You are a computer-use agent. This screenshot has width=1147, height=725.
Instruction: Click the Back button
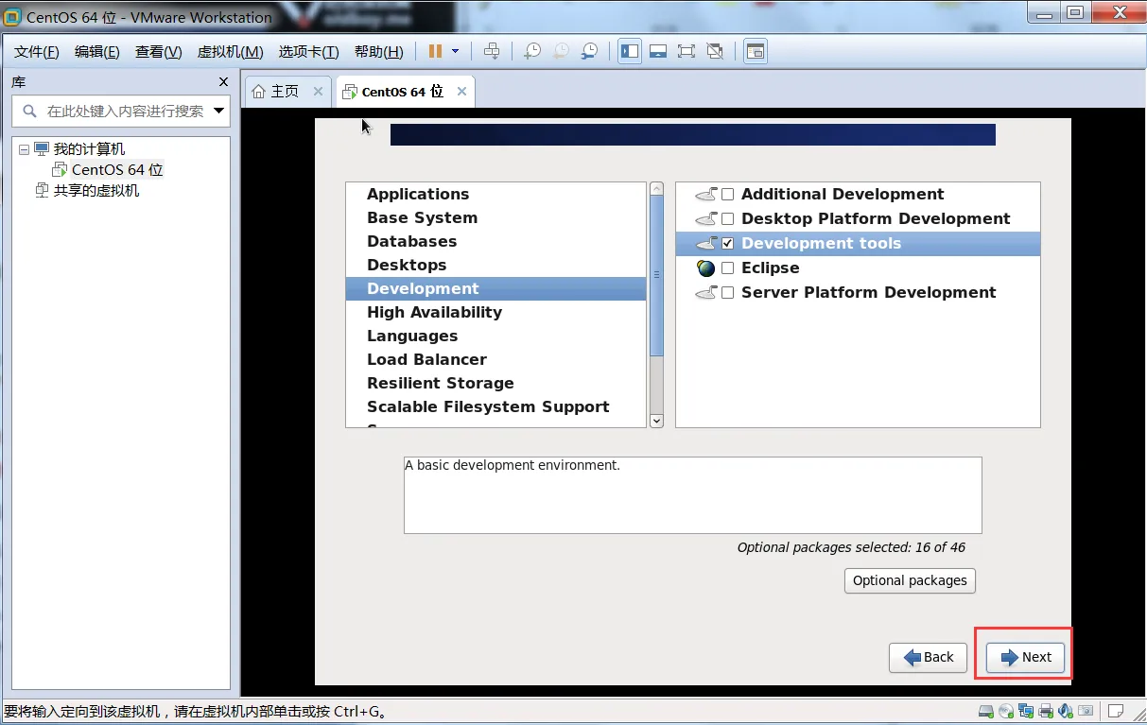(x=928, y=657)
